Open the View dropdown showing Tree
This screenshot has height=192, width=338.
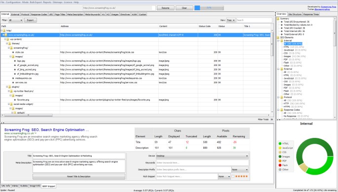231,20
